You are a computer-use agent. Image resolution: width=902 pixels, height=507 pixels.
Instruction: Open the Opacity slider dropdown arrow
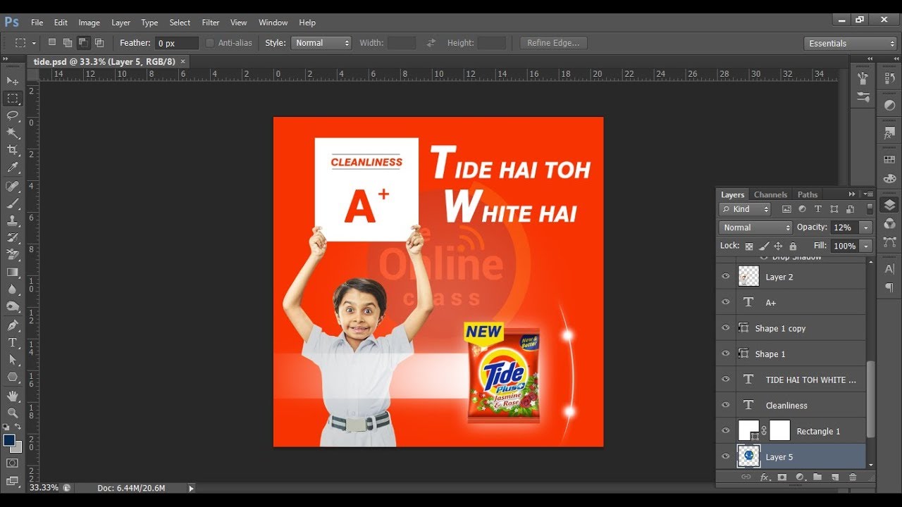[x=866, y=227]
